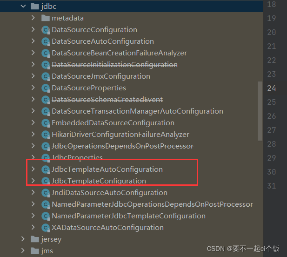Expand the HikariDriverConfigurationFailureAnalyzer node chevron
The width and height of the screenshot is (287, 257).
(x=33, y=134)
